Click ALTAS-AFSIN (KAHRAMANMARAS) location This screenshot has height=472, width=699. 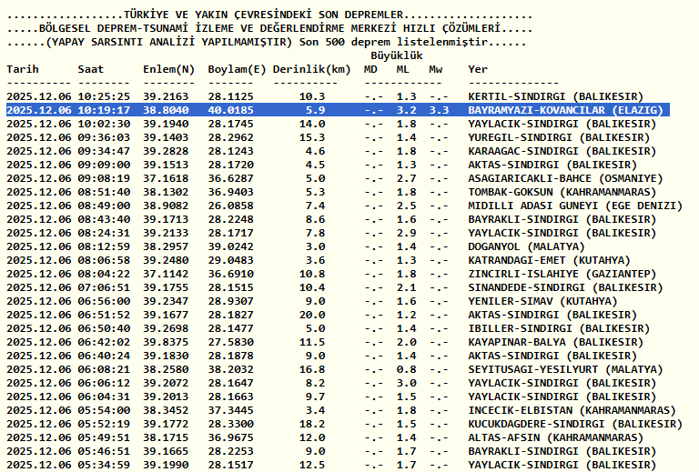tap(556, 437)
